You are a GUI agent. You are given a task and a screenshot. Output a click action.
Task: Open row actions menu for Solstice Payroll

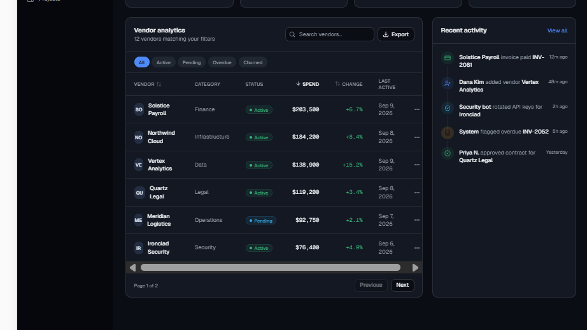click(x=416, y=109)
